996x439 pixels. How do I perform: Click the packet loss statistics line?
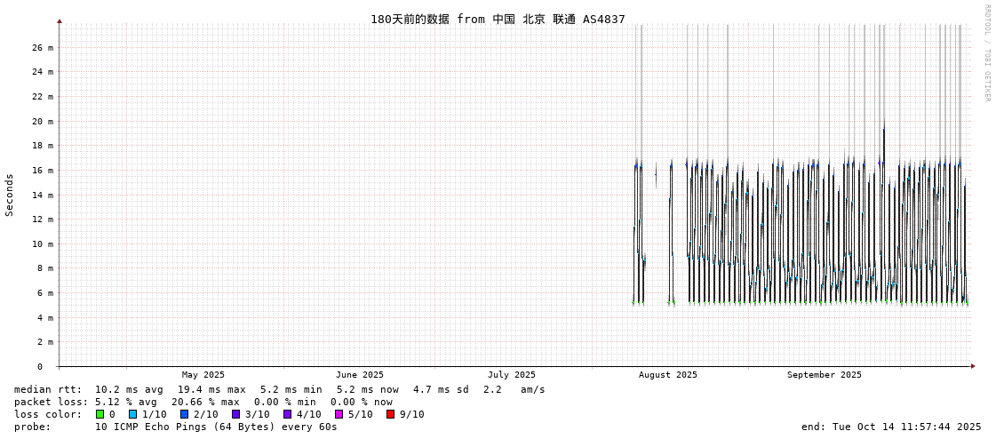[203, 402]
